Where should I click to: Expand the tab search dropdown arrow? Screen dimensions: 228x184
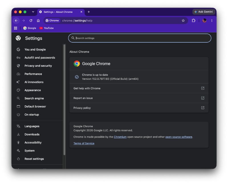33,12
